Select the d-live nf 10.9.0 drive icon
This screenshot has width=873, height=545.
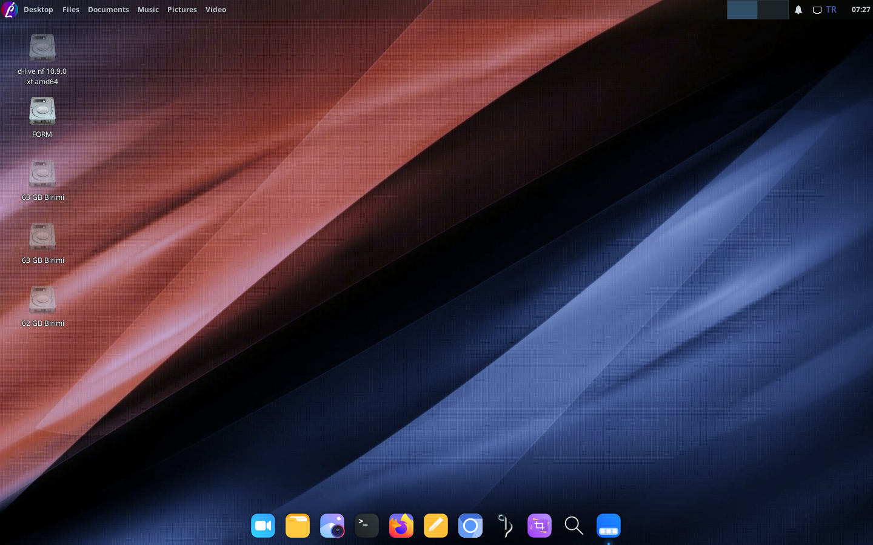coord(42,48)
